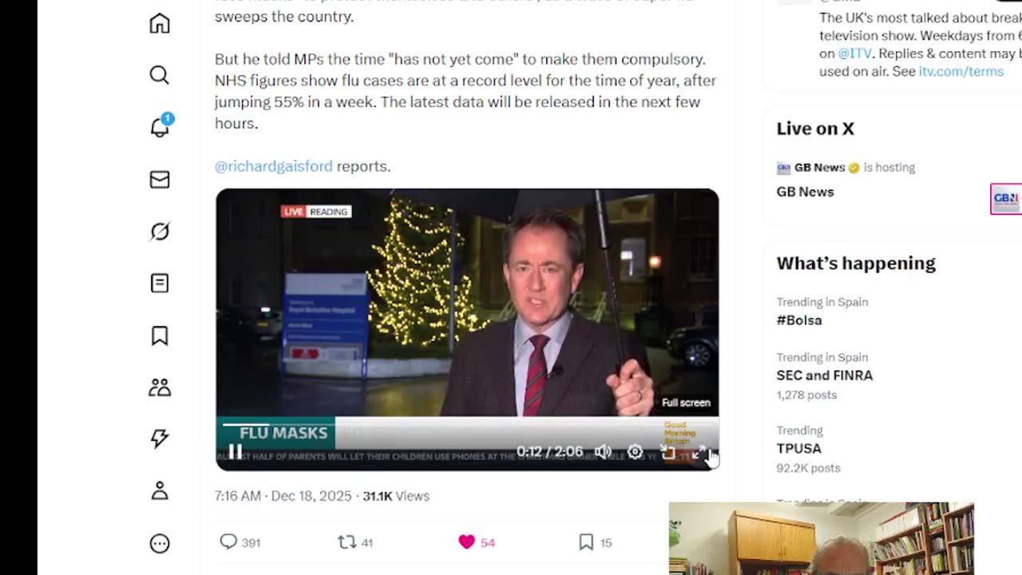Open the #Bolsa trending topic
Screen dimensions: 1022x575
pos(798,320)
